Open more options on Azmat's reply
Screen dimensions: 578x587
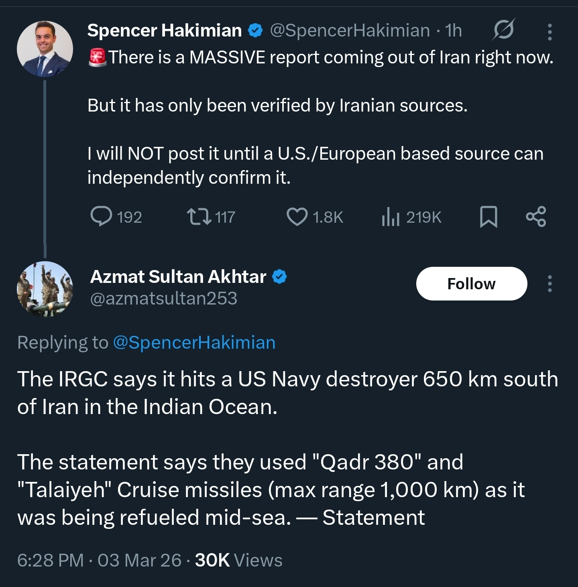coord(550,284)
